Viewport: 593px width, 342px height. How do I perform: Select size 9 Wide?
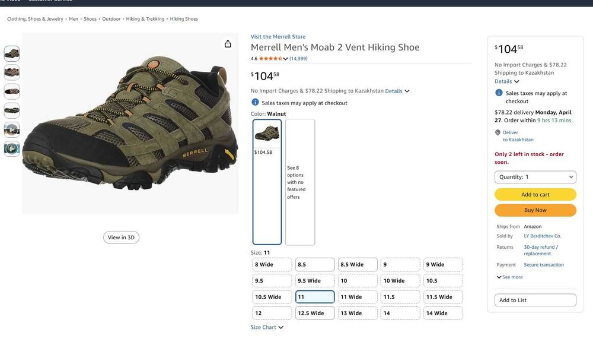click(x=443, y=264)
